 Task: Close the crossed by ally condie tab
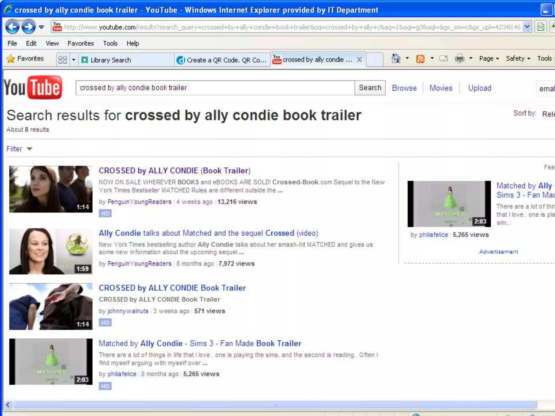pyautogui.click(x=359, y=60)
